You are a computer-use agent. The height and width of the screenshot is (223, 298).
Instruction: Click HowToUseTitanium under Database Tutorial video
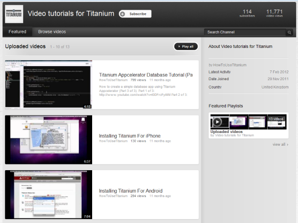tap(113, 80)
